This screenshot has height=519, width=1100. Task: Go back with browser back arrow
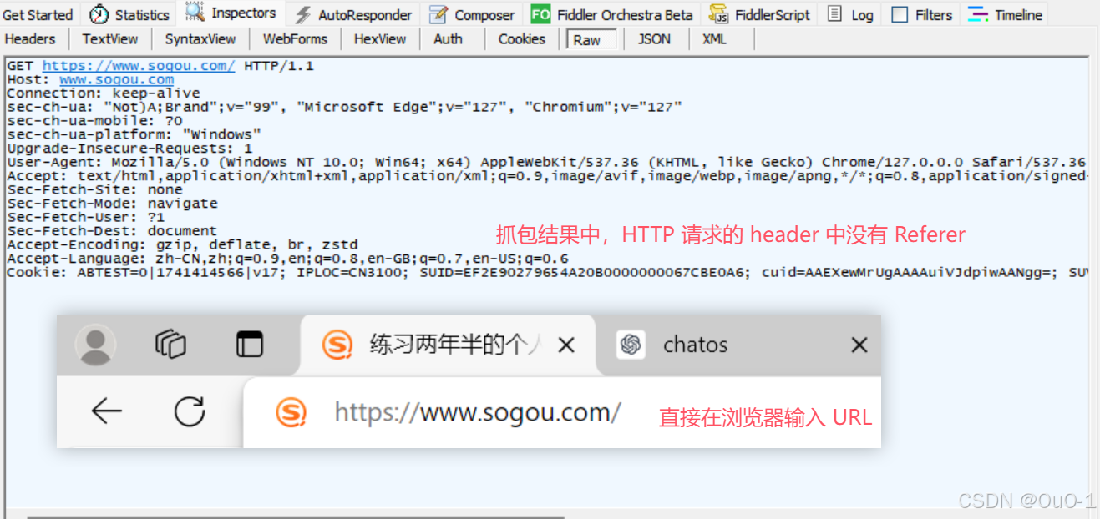(107, 411)
